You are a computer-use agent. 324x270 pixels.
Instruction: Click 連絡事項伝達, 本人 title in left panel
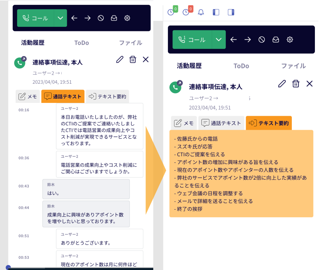coord(57,62)
